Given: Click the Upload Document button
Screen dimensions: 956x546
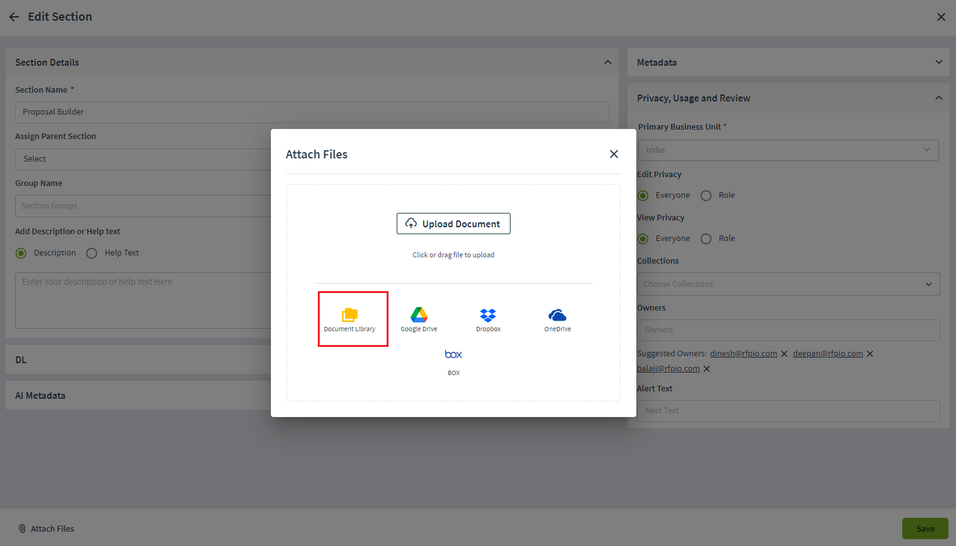Looking at the screenshot, I should (x=454, y=224).
